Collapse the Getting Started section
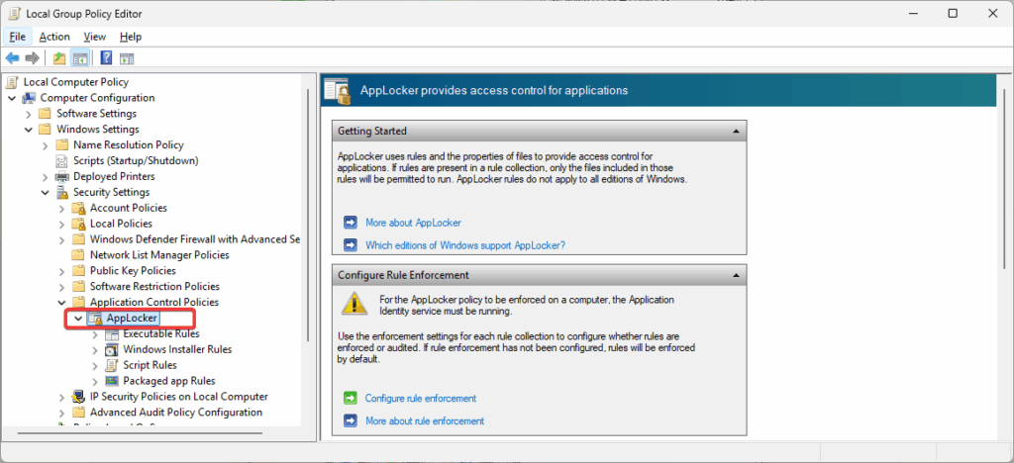The width and height of the screenshot is (1014, 463). 736,132
